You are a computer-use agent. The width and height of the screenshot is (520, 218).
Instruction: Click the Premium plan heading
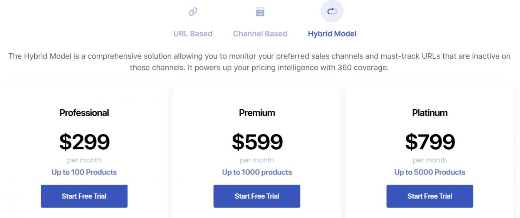(257, 113)
